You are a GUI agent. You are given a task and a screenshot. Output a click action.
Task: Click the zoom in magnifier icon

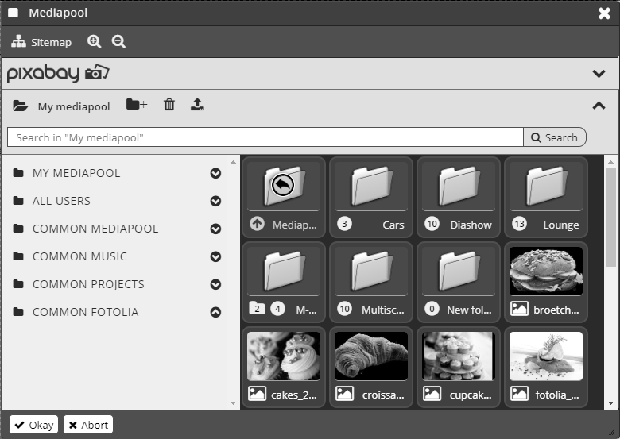pos(94,41)
